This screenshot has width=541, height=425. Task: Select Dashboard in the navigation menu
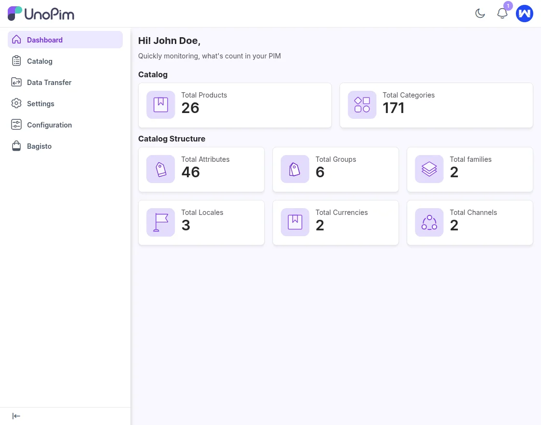[x=44, y=40]
